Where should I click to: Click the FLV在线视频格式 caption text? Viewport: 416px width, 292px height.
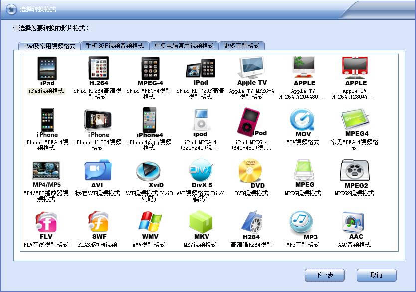(x=46, y=245)
